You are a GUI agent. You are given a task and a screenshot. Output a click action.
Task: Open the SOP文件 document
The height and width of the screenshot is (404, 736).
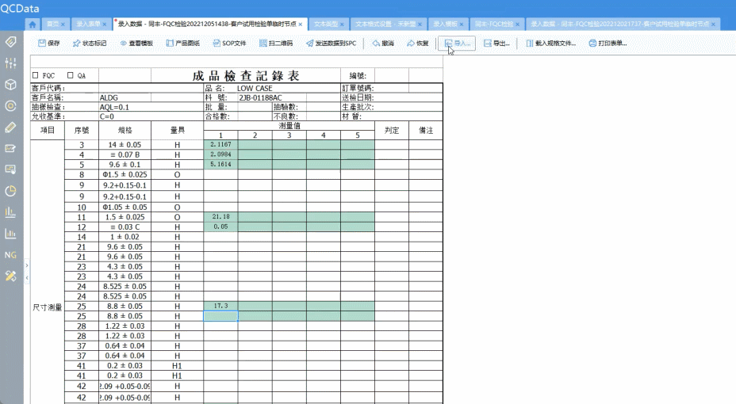[x=228, y=44]
